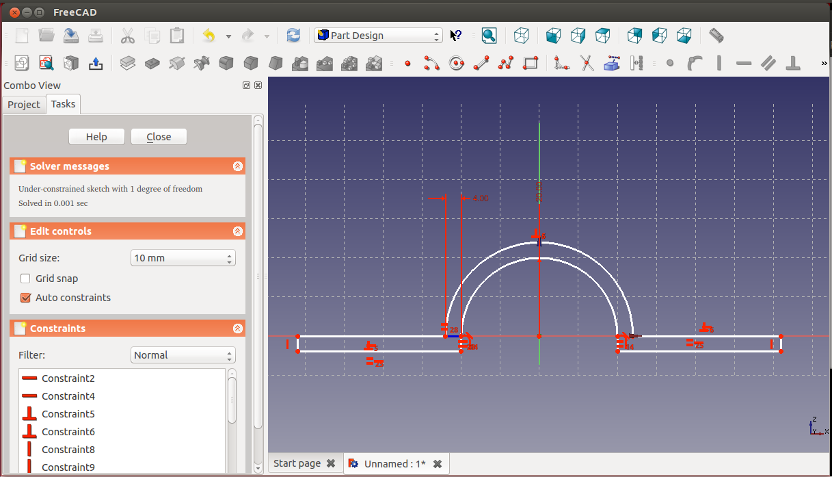Switch to the Project tab
Screen dimensions: 832x477
[x=24, y=105]
